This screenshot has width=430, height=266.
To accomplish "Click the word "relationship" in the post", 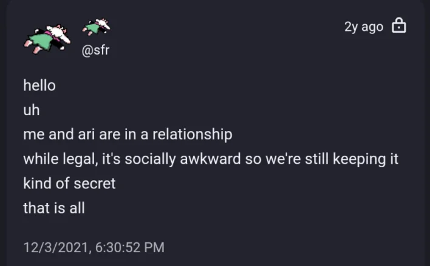I will 193,135.
